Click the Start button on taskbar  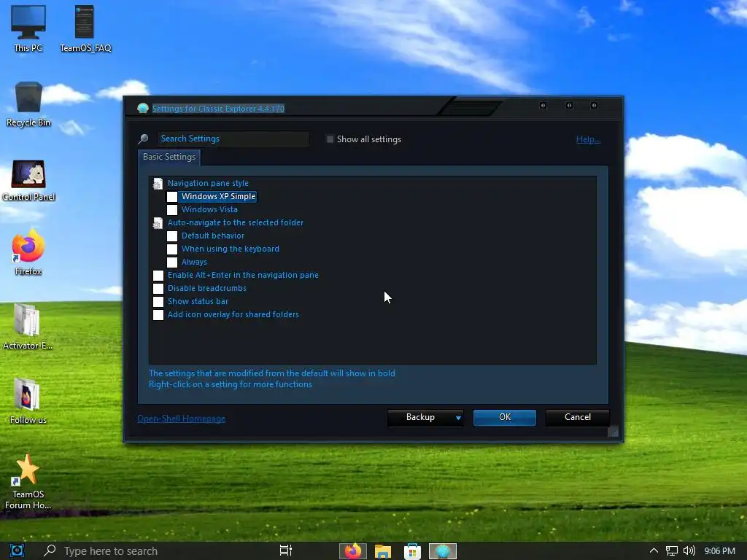(17, 551)
